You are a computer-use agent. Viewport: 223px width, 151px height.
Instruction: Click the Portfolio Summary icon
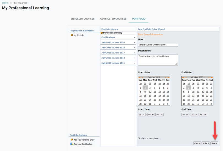coord(102,33)
